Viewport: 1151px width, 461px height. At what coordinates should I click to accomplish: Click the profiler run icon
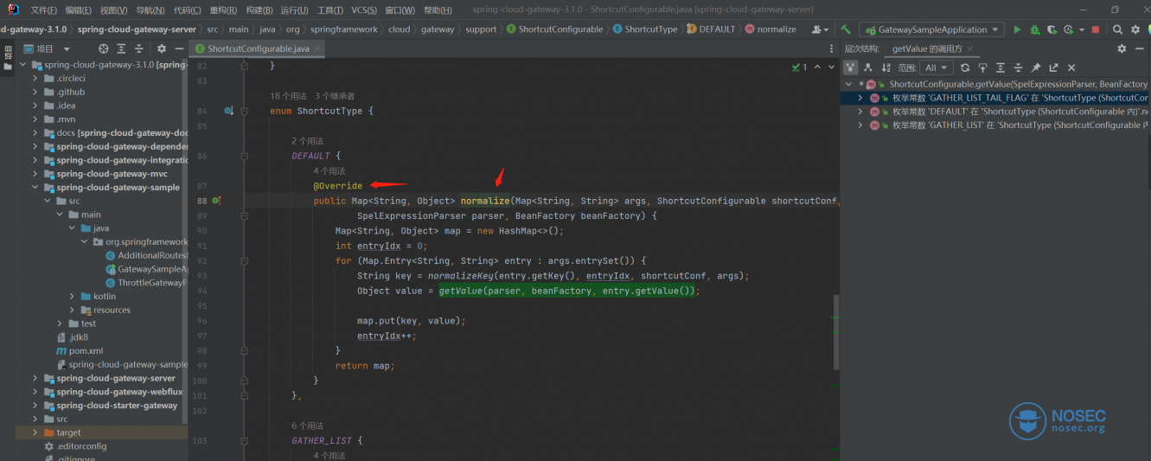1069,29
